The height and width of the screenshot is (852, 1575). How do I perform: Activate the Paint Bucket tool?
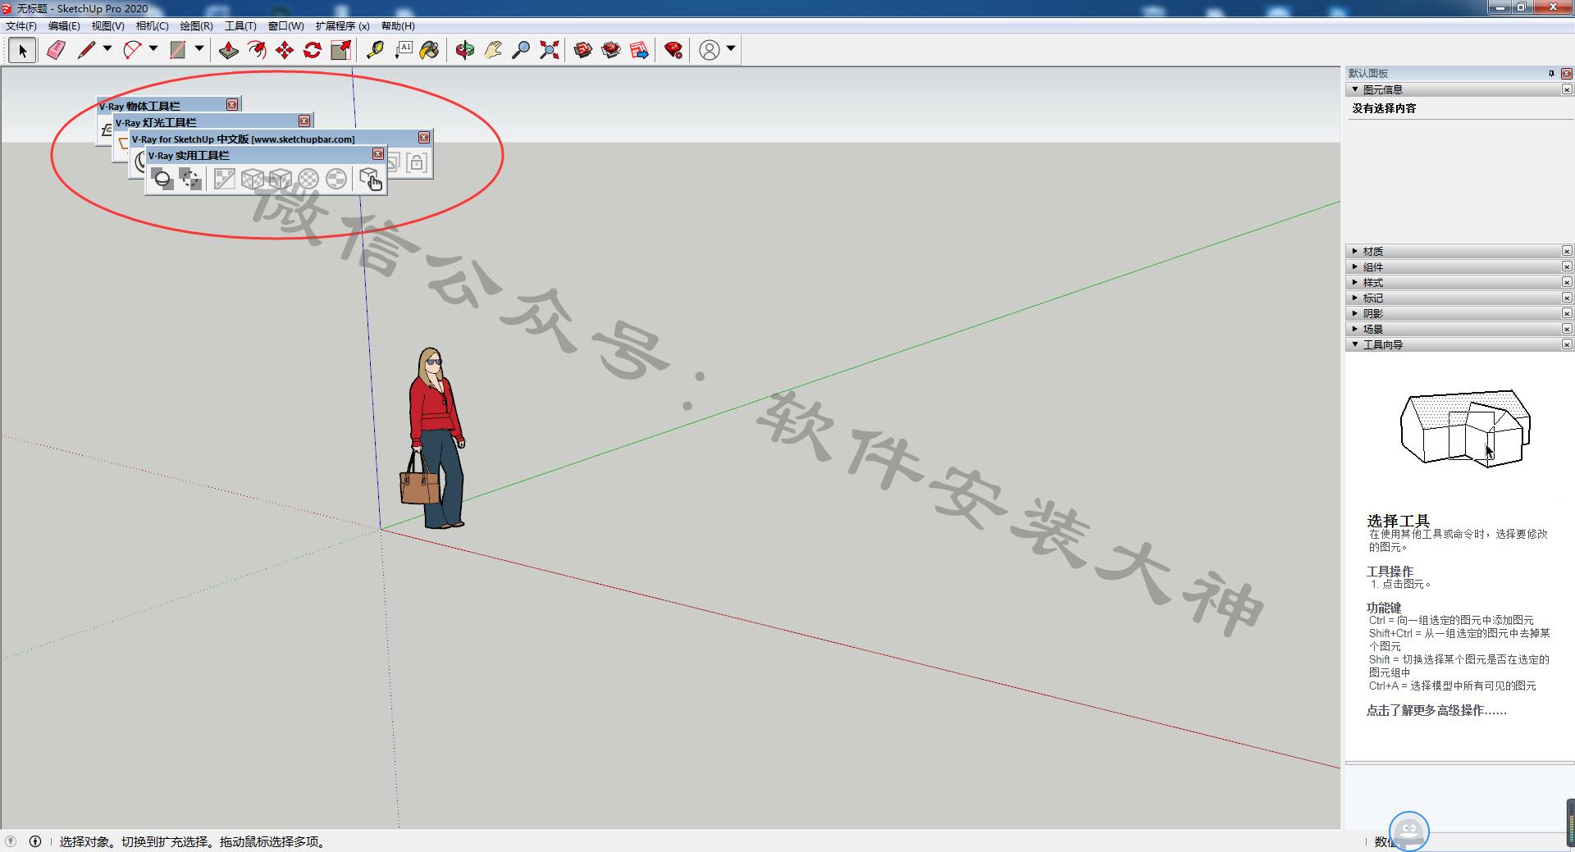pos(429,51)
